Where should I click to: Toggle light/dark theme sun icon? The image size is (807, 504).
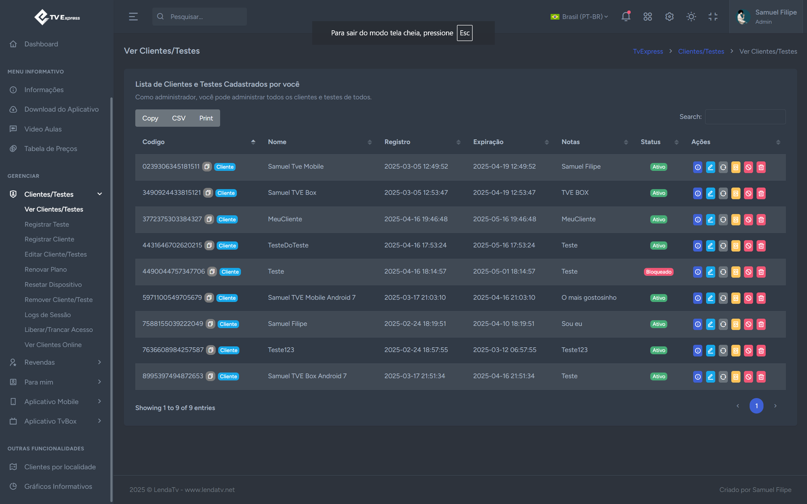click(x=691, y=17)
